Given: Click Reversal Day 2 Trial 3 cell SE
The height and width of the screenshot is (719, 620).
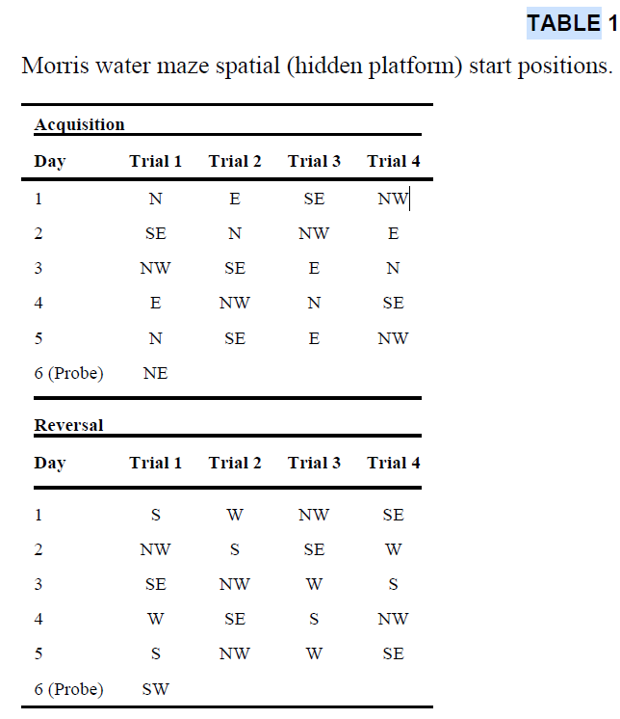Looking at the screenshot, I should click(314, 549).
